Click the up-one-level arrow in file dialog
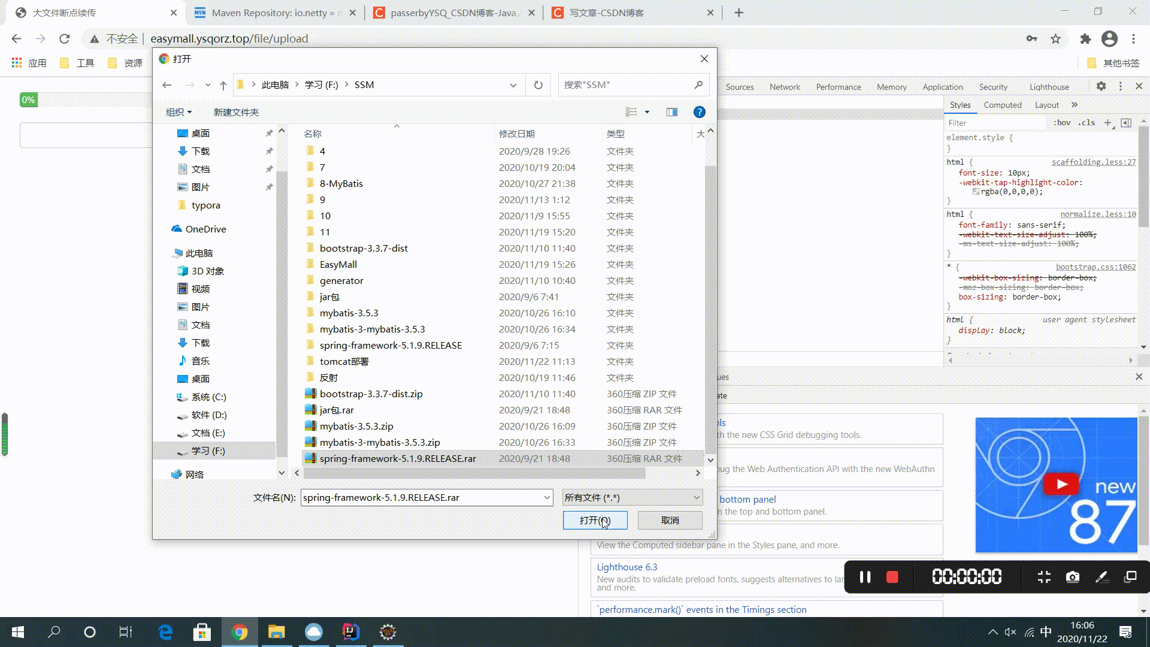The width and height of the screenshot is (1150, 647). click(223, 85)
